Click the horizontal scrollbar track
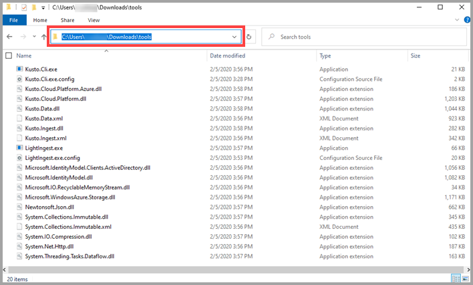Viewport: 473px width, 285px height. coord(236,270)
